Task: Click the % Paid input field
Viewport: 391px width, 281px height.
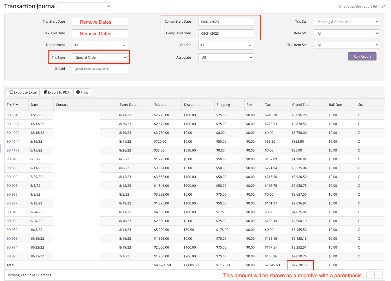Action: point(100,69)
